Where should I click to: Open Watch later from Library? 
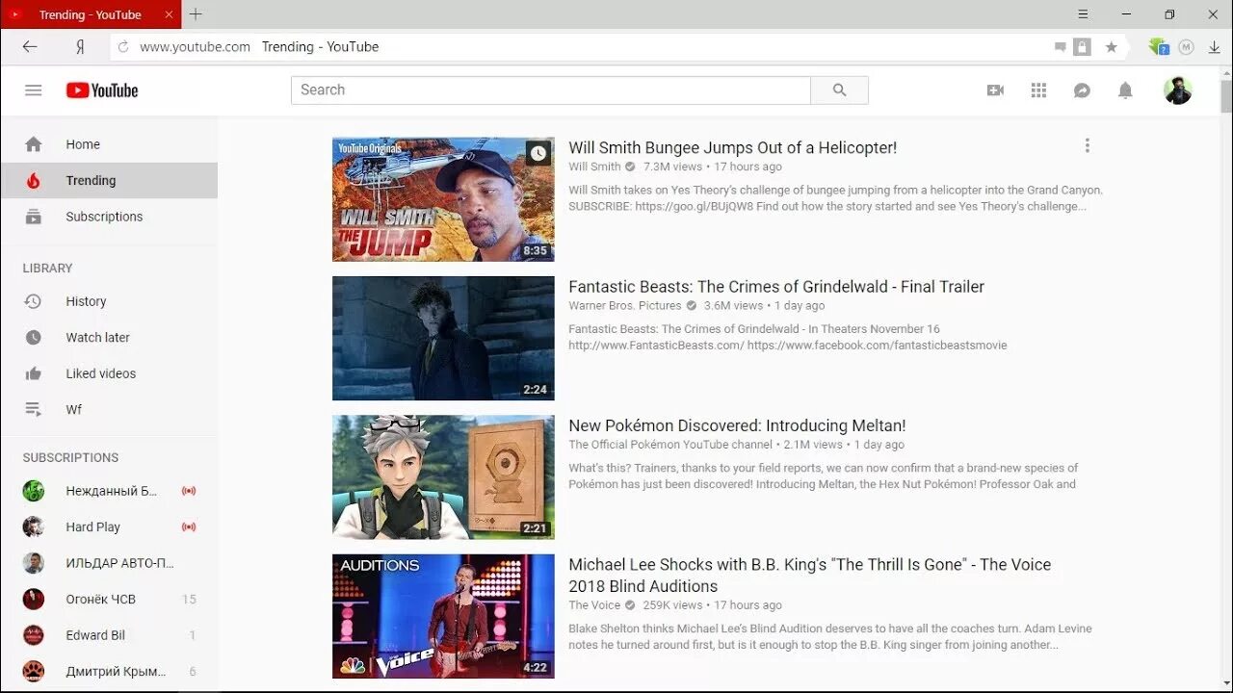coord(109,338)
